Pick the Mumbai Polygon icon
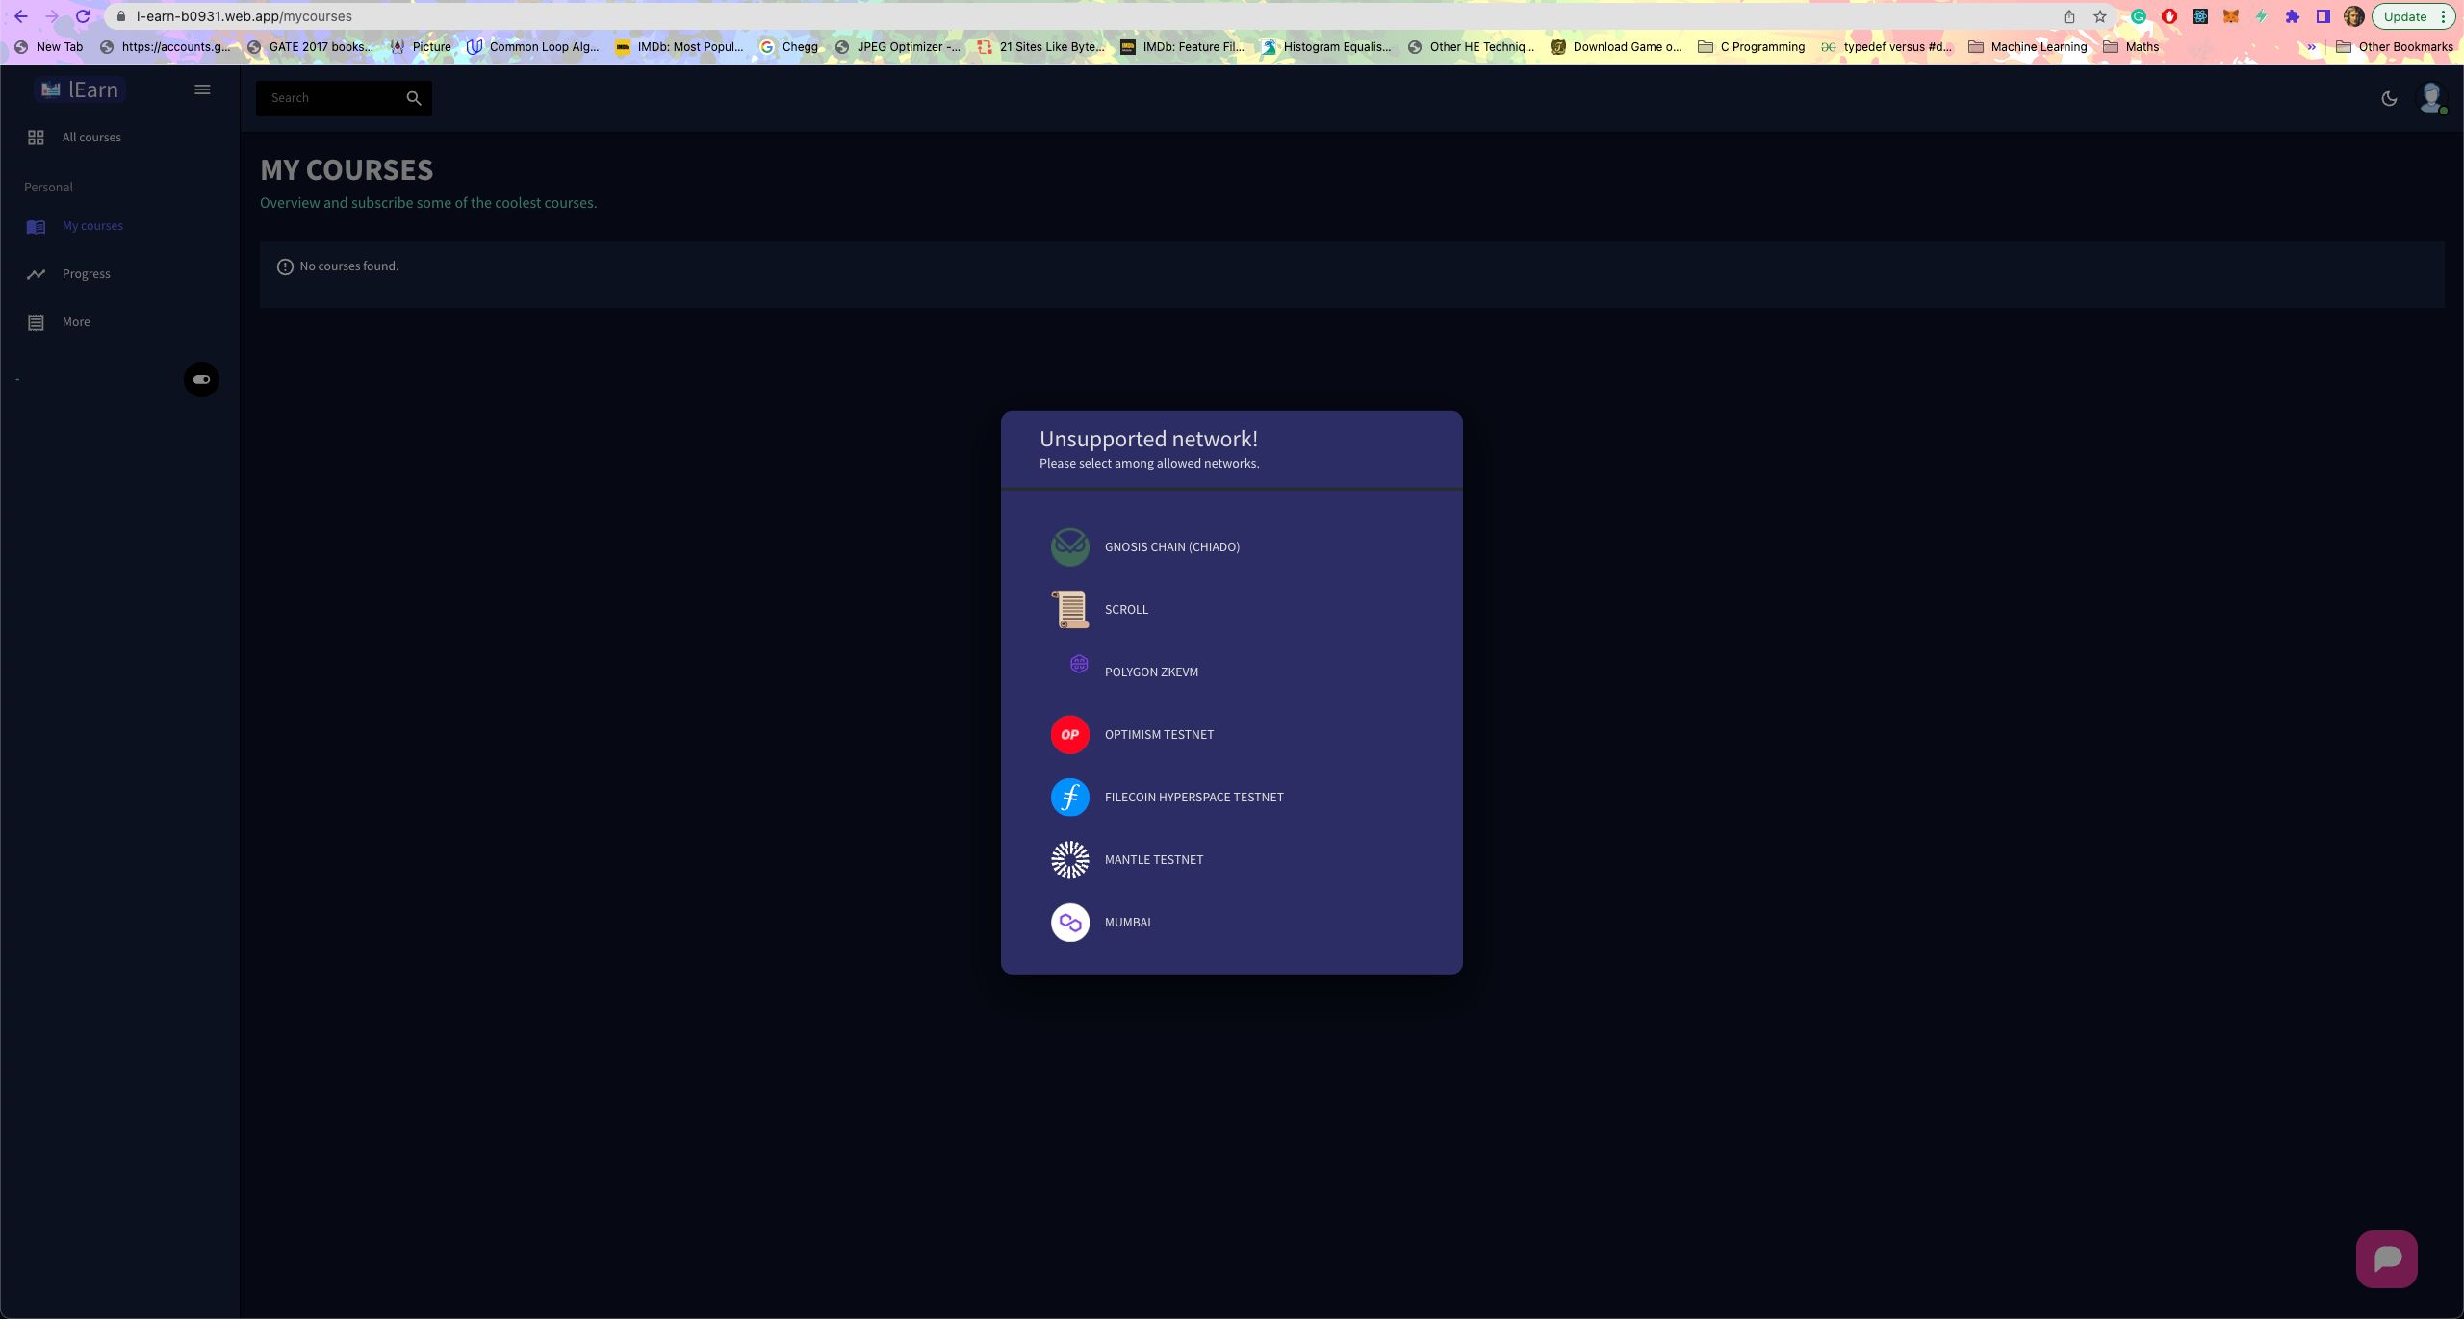 point(1069,922)
